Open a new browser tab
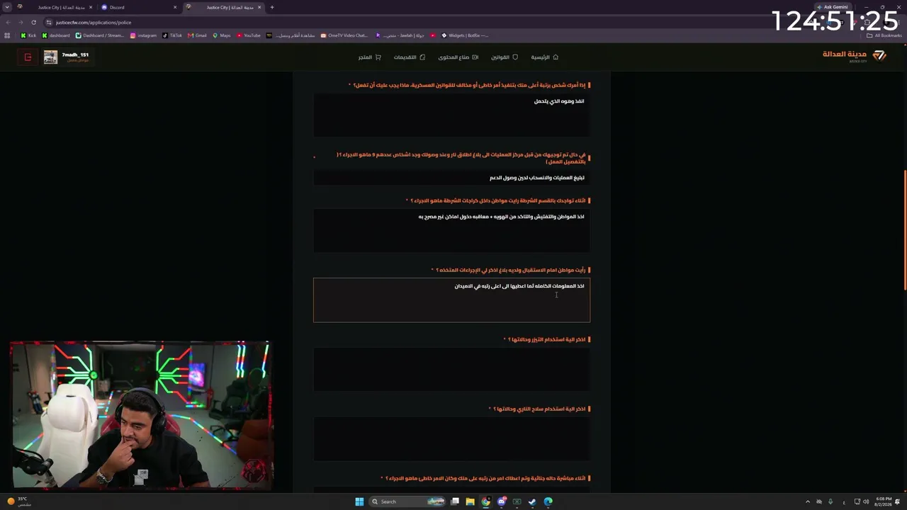The image size is (907, 510). point(272,7)
